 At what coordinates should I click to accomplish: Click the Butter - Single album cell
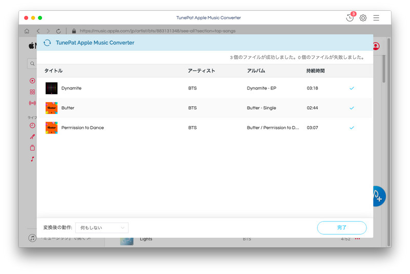pos(261,108)
